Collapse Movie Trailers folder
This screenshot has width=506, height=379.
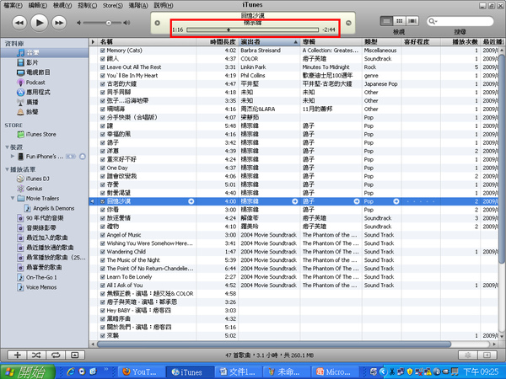(13, 198)
